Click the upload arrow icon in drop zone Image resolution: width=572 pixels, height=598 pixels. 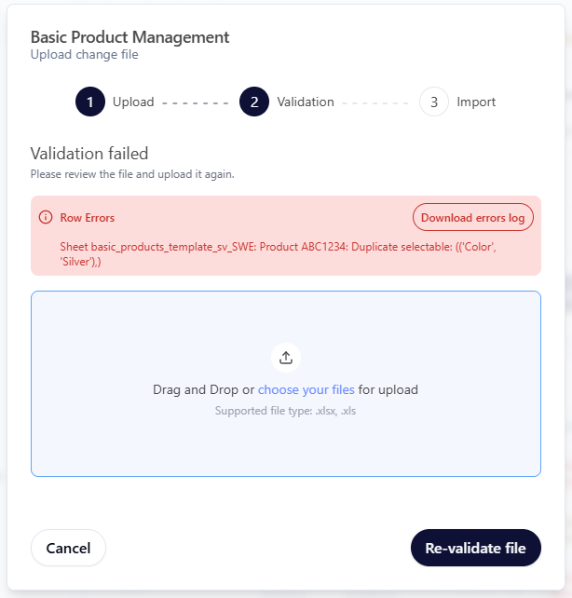click(286, 357)
